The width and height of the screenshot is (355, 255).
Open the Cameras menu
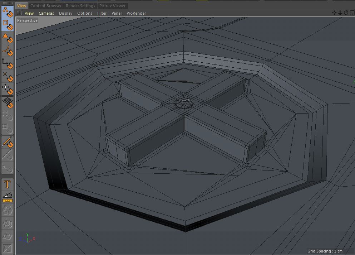(46, 13)
